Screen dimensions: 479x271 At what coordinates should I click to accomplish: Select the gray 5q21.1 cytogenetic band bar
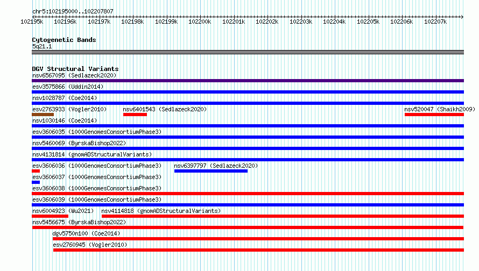pos(248,52)
